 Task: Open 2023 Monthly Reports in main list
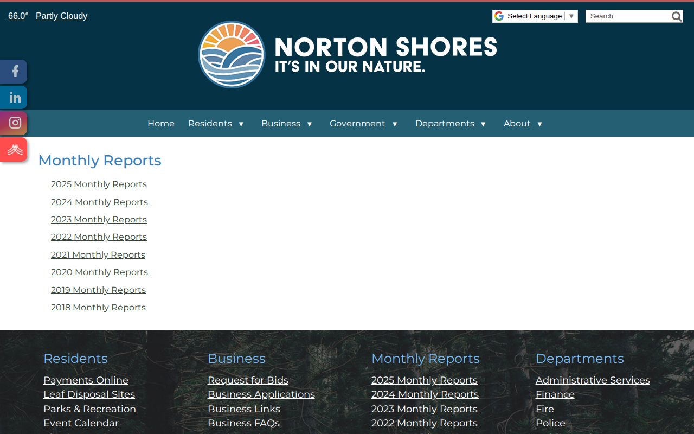coord(99,219)
